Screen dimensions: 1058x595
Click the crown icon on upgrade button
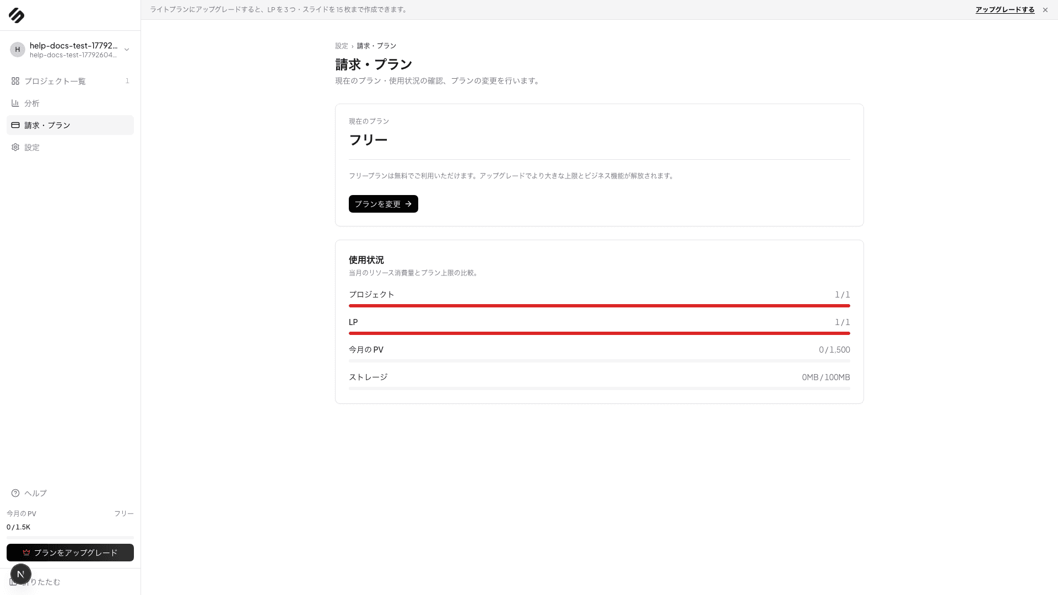click(x=26, y=553)
